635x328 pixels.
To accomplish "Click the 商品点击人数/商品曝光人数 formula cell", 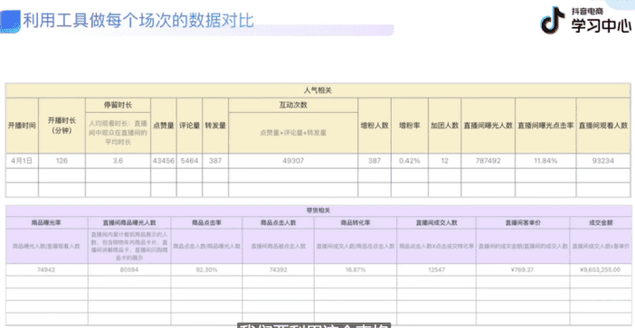I will (206, 247).
